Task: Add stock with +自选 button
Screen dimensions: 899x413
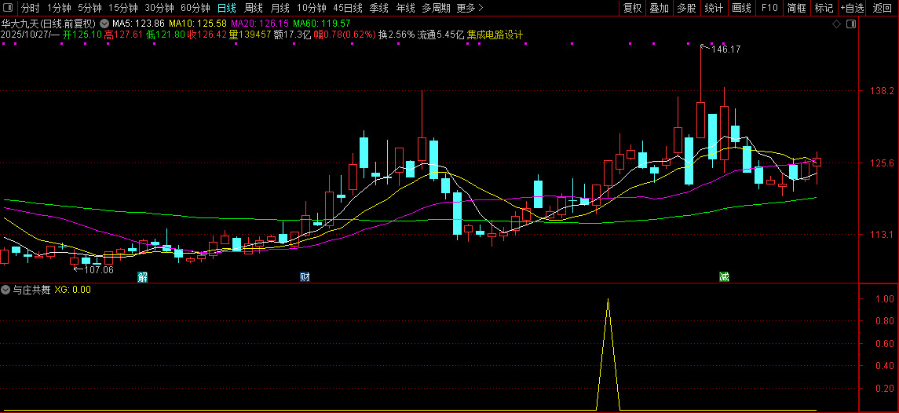Action: pos(852,8)
